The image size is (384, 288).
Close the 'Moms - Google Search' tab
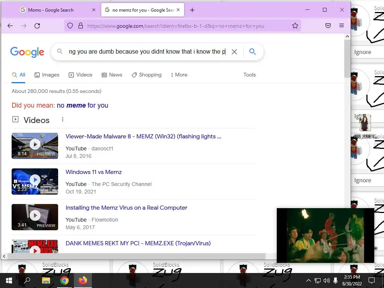pos(93,10)
